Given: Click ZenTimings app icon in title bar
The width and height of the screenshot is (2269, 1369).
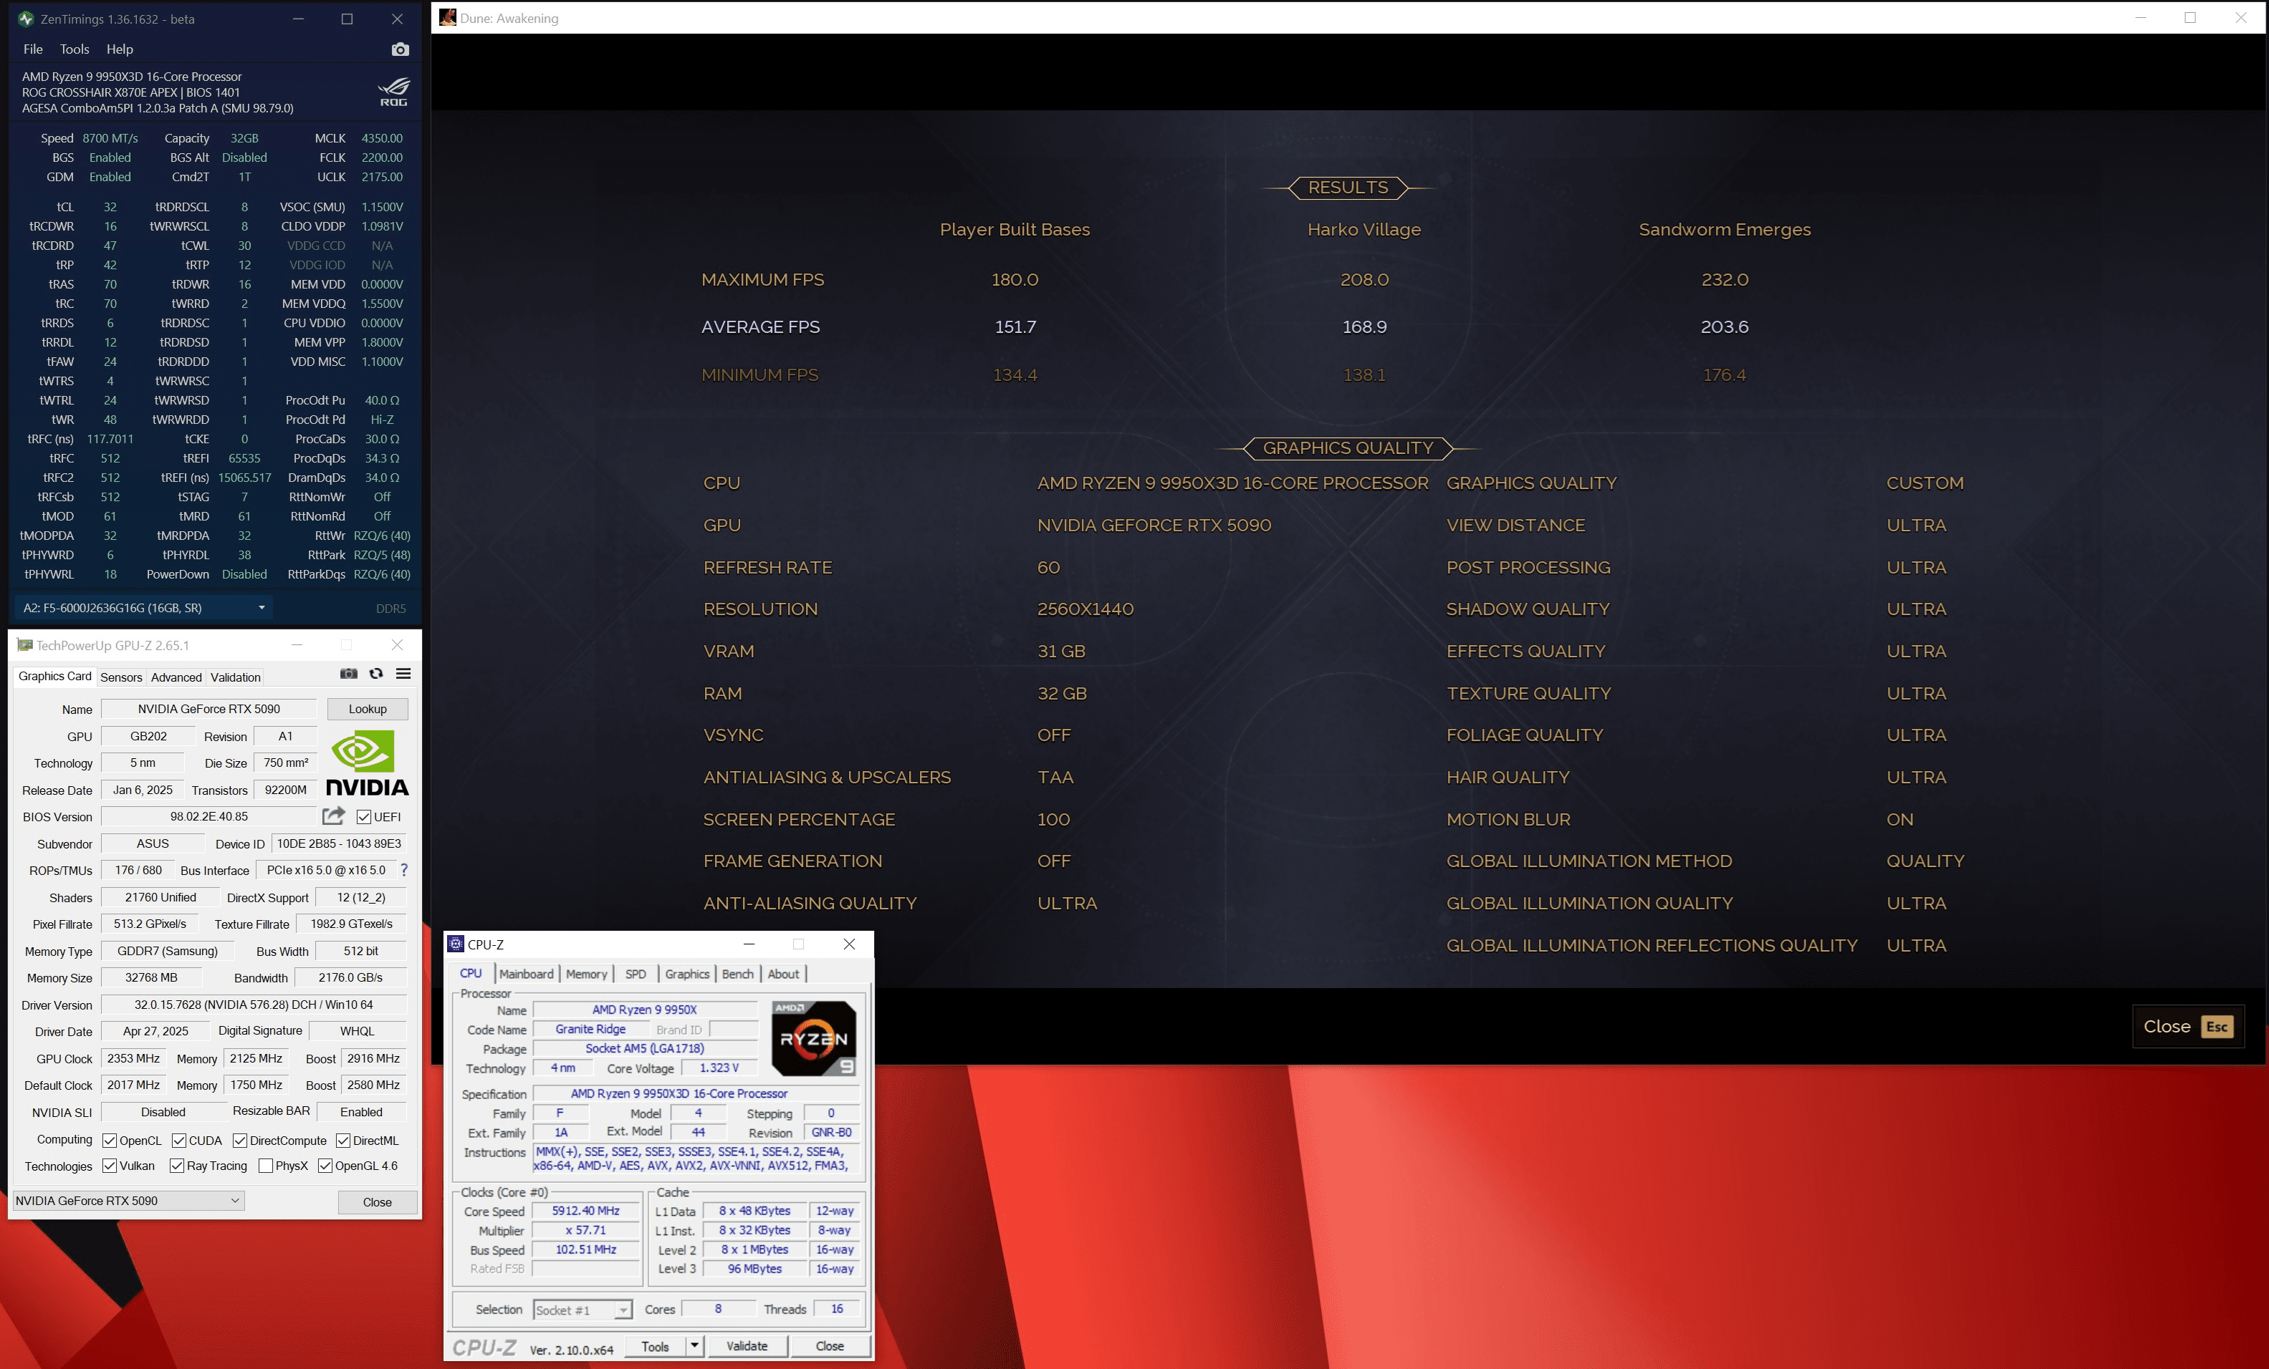Looking at the screenshot, I should point(26,19).
